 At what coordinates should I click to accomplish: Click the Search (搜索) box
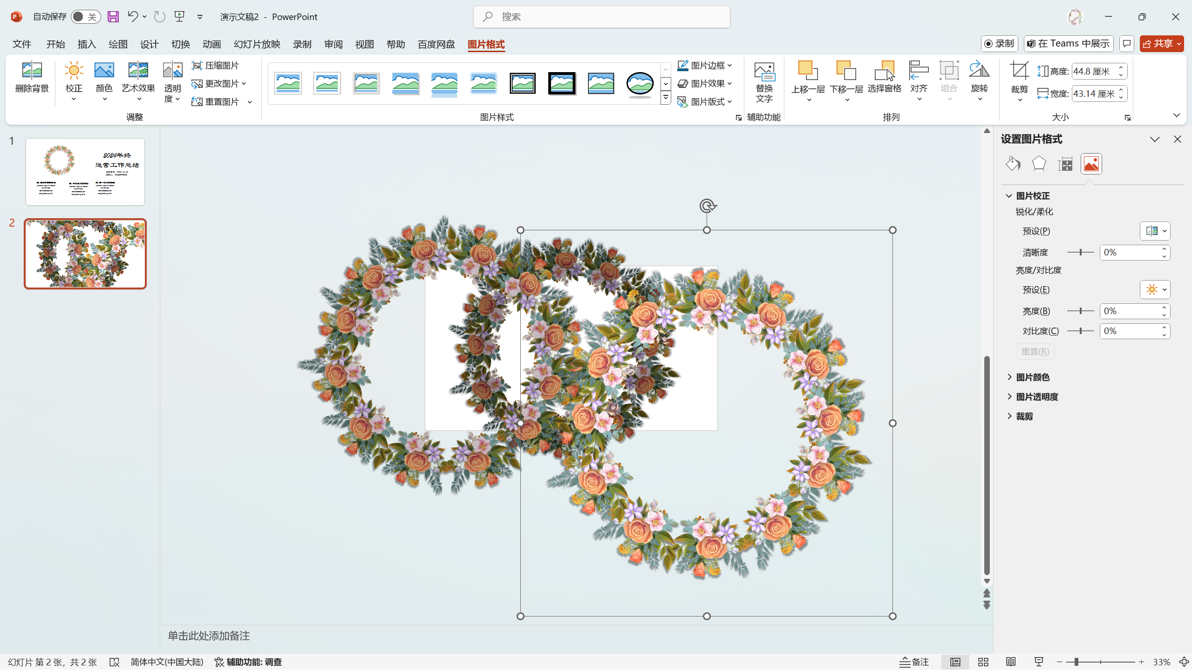coord(601,17)
